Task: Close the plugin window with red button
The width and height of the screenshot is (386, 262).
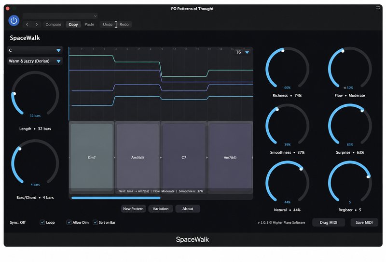Action: click(x=8, y=8)
